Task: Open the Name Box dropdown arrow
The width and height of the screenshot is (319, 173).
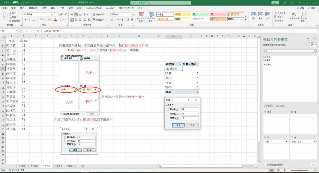Action: click(17, 31)
